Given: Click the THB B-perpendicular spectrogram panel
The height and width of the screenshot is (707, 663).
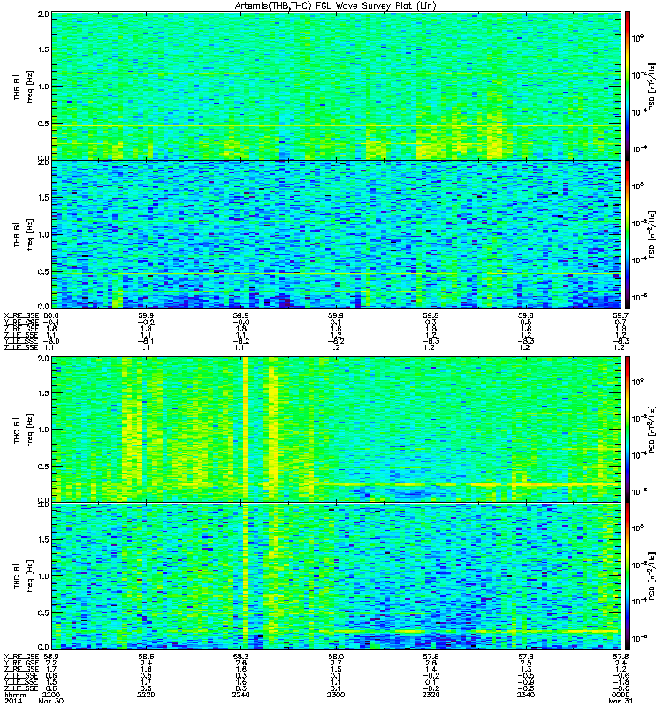Looking at the screenshot, I should coord(337,86).
